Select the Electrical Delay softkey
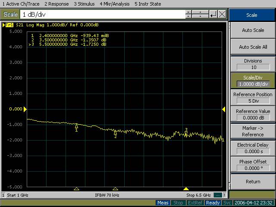This screenshot has height=207, width=276. [253, 148]
